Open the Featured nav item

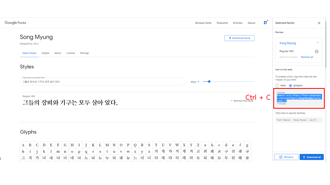[222, 23]
